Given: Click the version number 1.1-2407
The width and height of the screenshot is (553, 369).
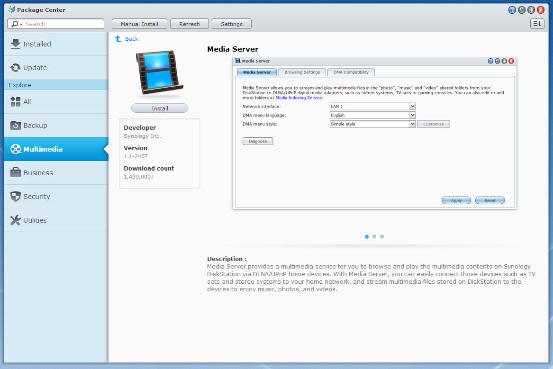Looking at the screenshot, I should [136, 156].
